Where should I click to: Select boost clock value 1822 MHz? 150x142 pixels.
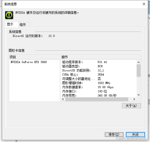(104, 83)
